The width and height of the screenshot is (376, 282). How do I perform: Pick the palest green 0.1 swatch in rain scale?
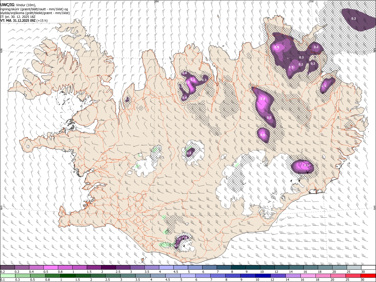coord(8,276)
